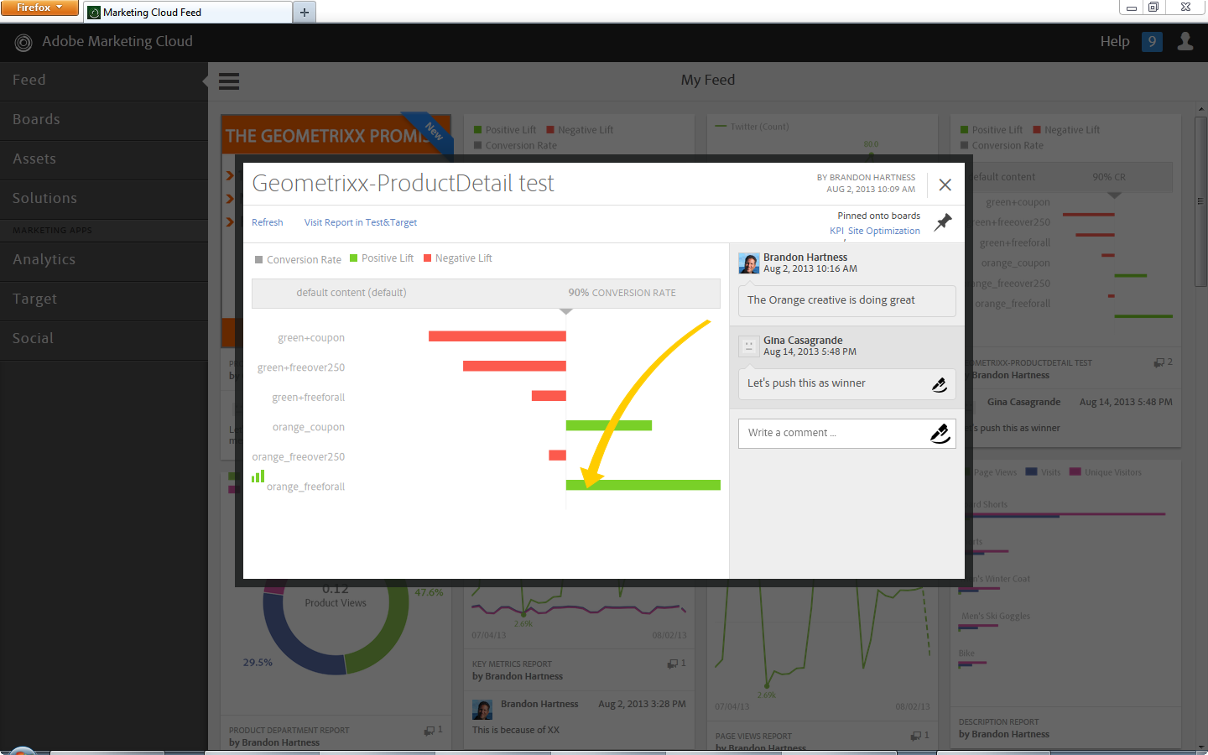Open the notifications badge showing 9
Image resolution: width=1208 pixels, height=755 pixels.
(x=1152, y=41)
